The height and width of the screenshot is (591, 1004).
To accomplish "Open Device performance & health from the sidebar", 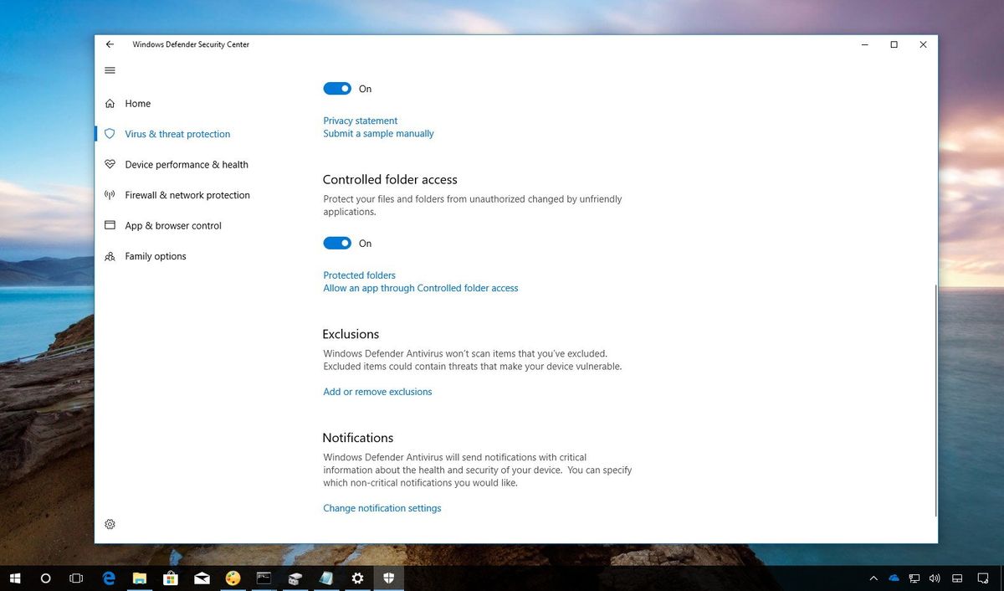I will click(x=186, y=164).
